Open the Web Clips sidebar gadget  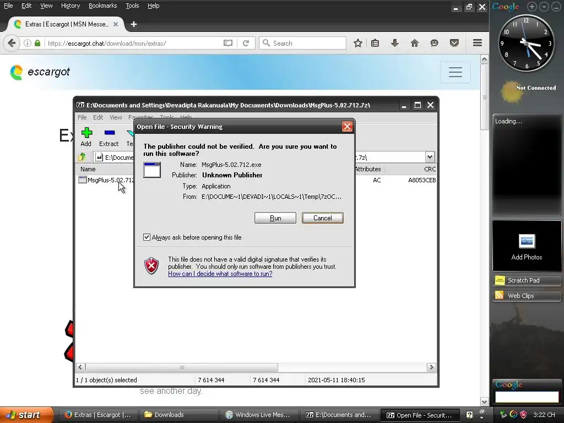coord(527,296)
